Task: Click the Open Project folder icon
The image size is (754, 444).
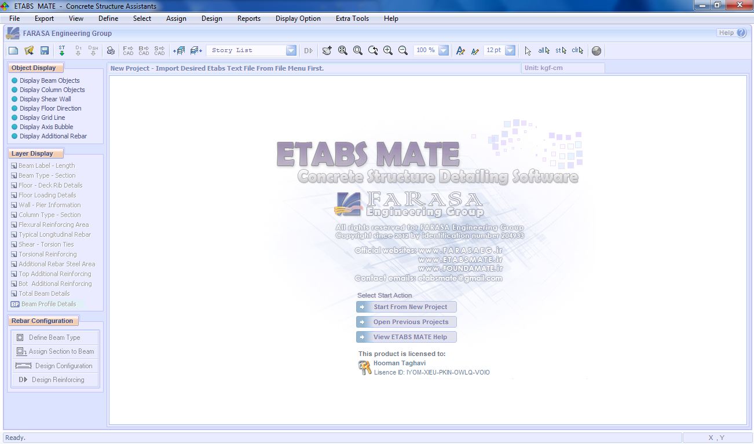Action: [29, 51]
